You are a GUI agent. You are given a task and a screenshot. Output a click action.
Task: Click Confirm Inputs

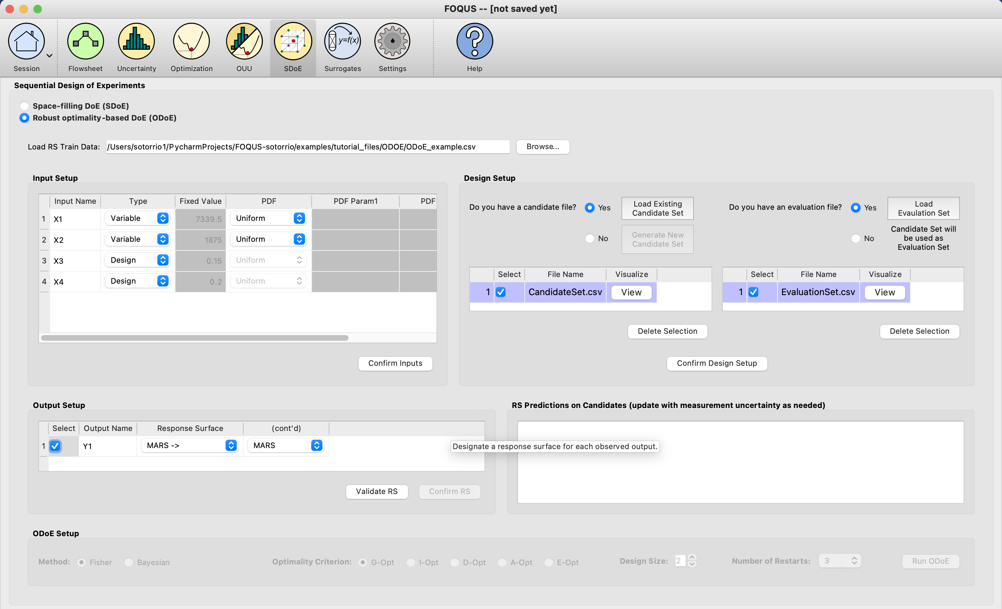(395, 363)
